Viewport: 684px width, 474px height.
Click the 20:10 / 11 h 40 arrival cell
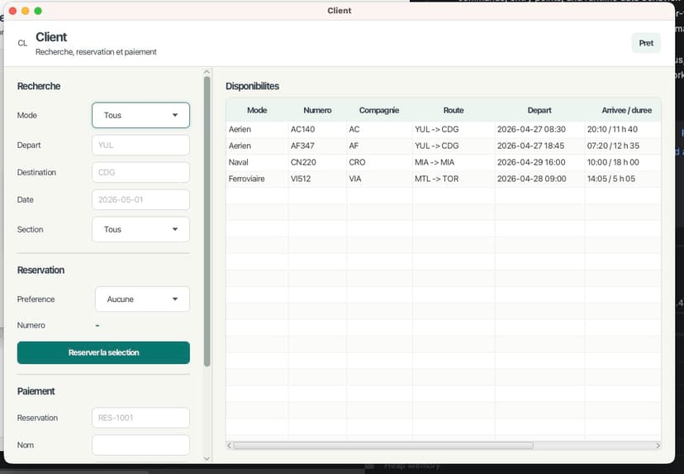(623, 129)
